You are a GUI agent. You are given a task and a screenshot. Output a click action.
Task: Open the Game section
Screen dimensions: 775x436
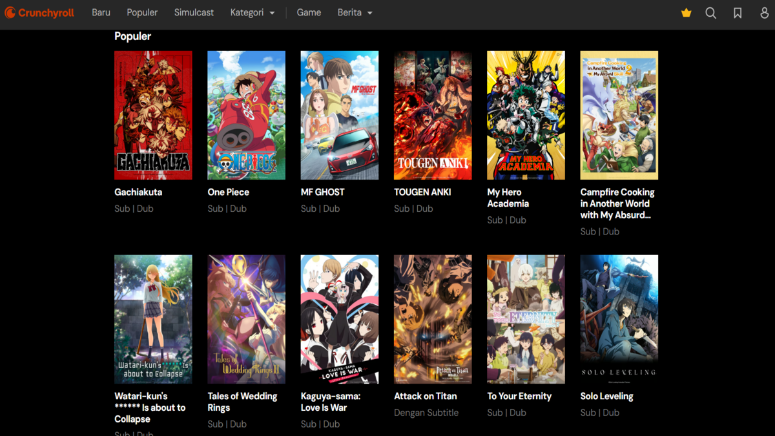(x=309, y=12)
